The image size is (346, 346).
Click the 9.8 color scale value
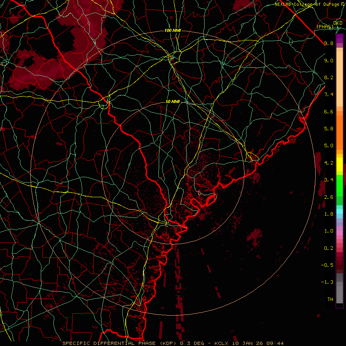[x=329, y=43]
